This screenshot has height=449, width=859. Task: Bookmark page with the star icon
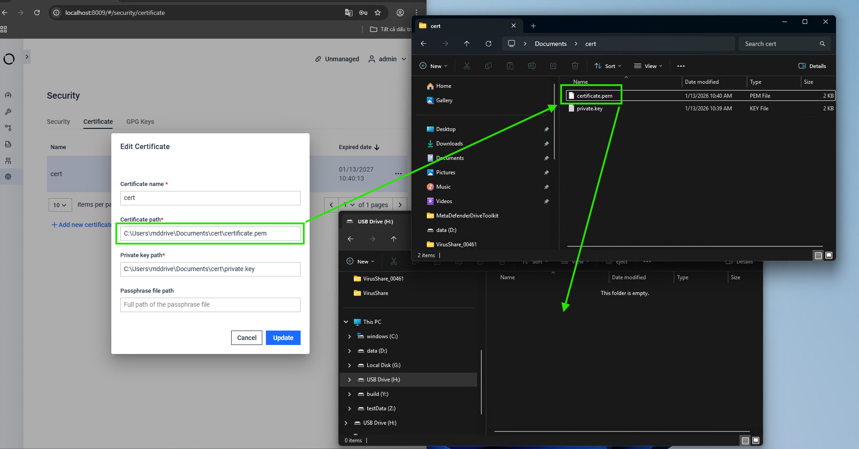pyautogui.click(x=378, y=13)
